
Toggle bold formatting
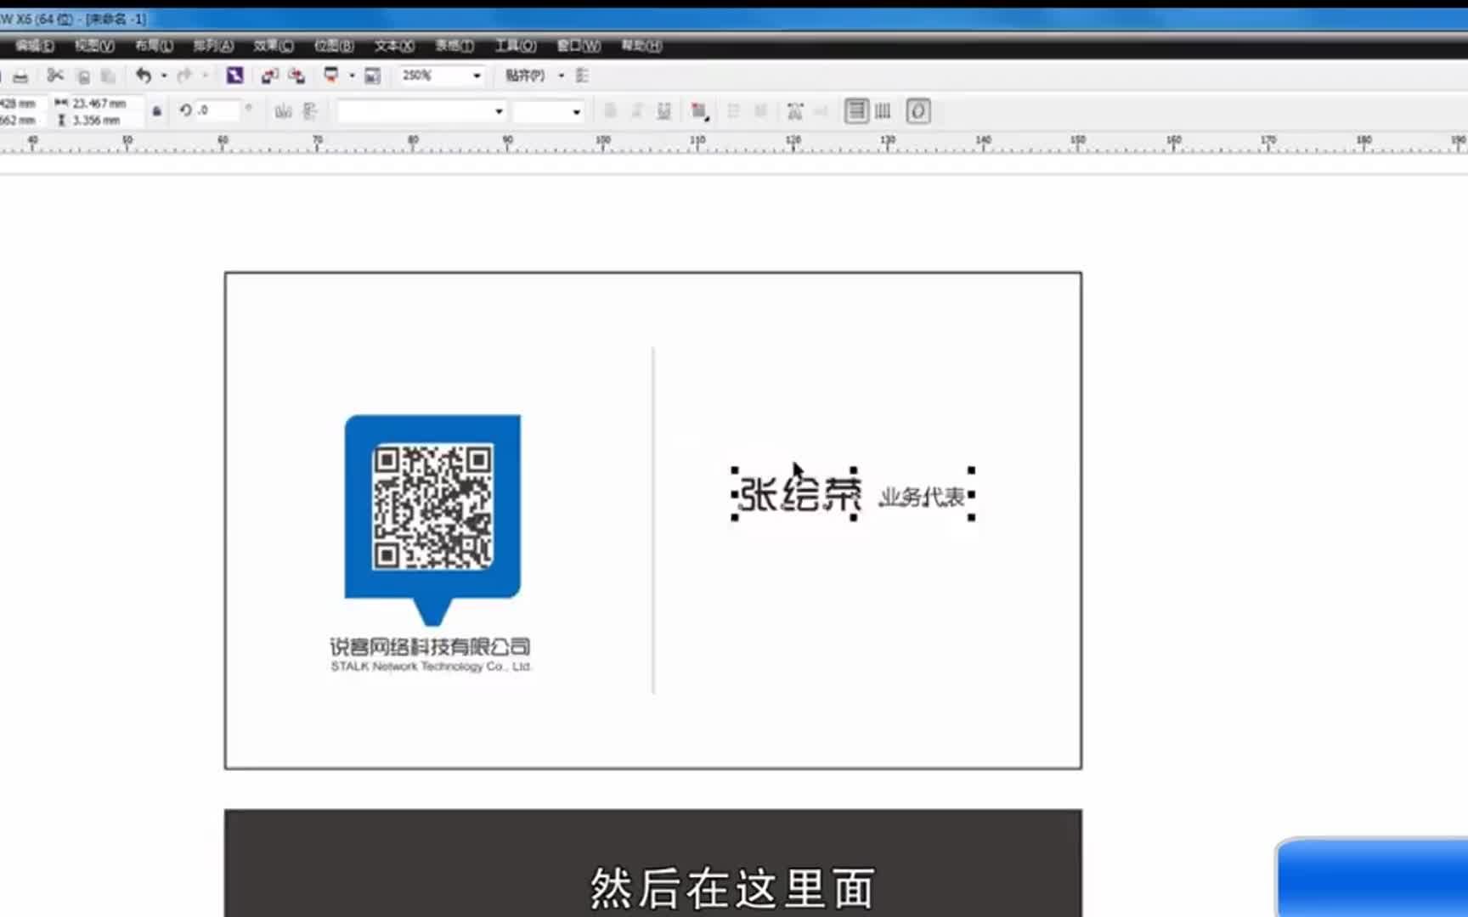(x=610, y=111)
